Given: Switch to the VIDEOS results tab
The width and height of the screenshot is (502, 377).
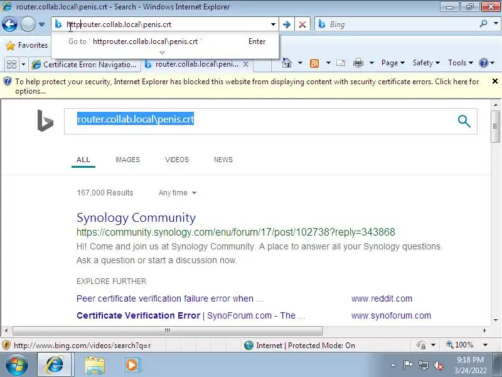Looking at the screenshot, I should [177, 160].
